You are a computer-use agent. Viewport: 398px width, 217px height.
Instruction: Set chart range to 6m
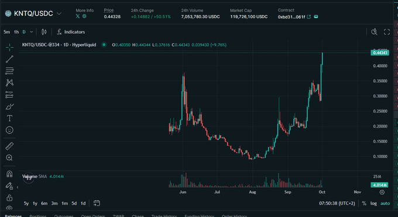44,204
